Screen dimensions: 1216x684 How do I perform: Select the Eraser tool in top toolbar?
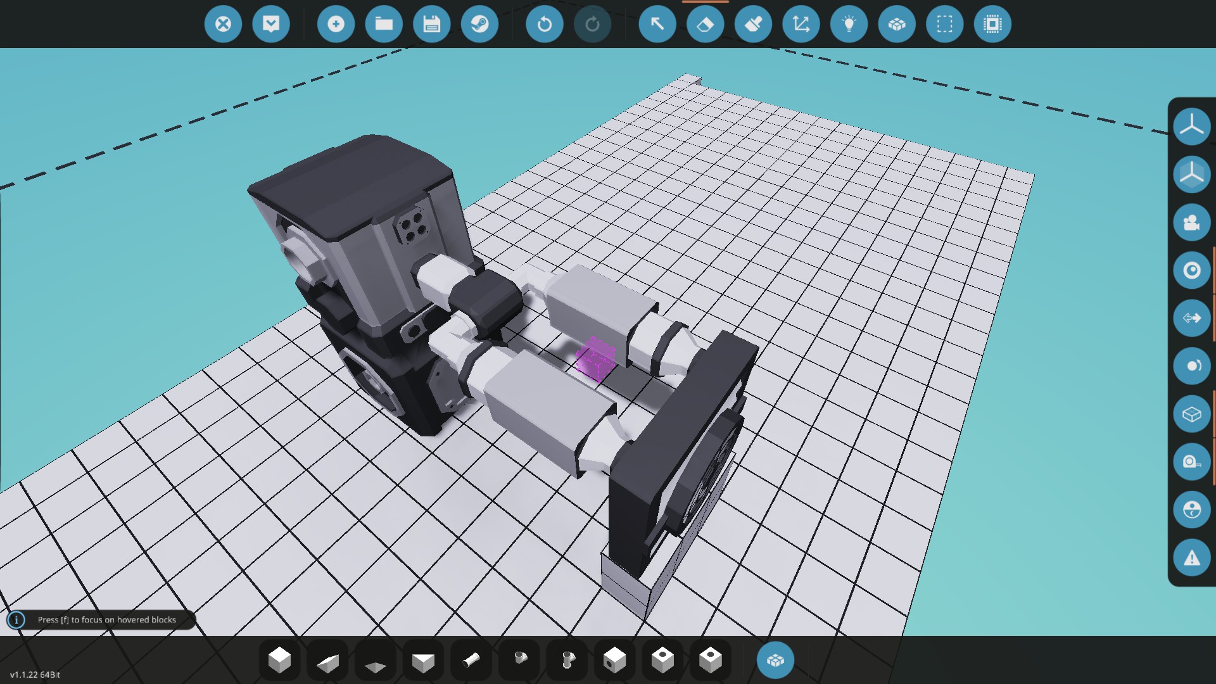click(x=705, y=24)
